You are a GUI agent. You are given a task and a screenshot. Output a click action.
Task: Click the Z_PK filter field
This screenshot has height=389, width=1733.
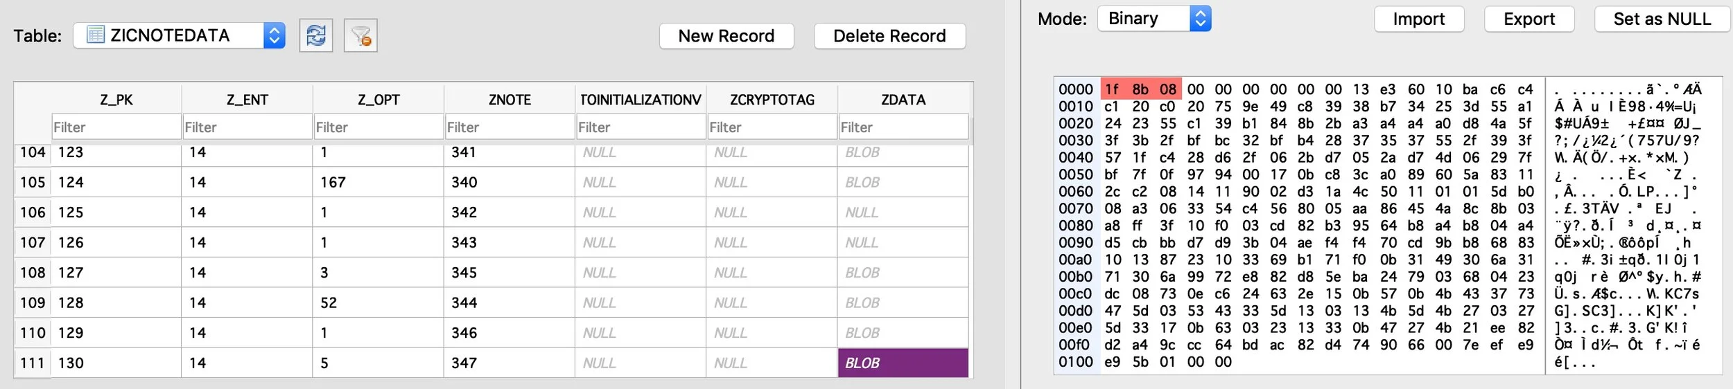(116, 127)
